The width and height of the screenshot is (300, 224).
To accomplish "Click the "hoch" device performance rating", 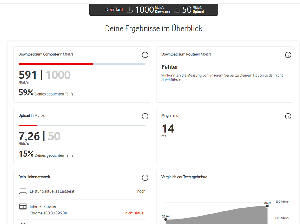I will coord(141,191).
